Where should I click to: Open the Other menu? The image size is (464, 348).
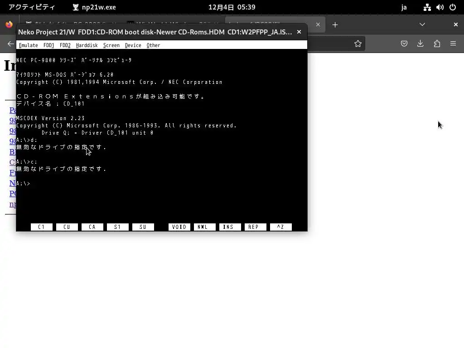pyautogui.click(x=153, y=45)
